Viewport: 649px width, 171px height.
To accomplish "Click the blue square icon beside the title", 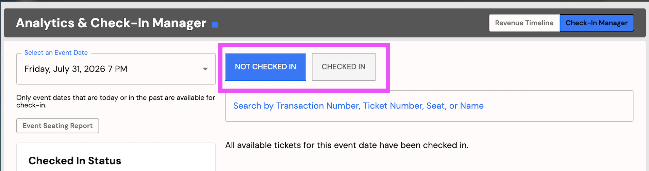I will pyautogui.click(x=215, y=25).
